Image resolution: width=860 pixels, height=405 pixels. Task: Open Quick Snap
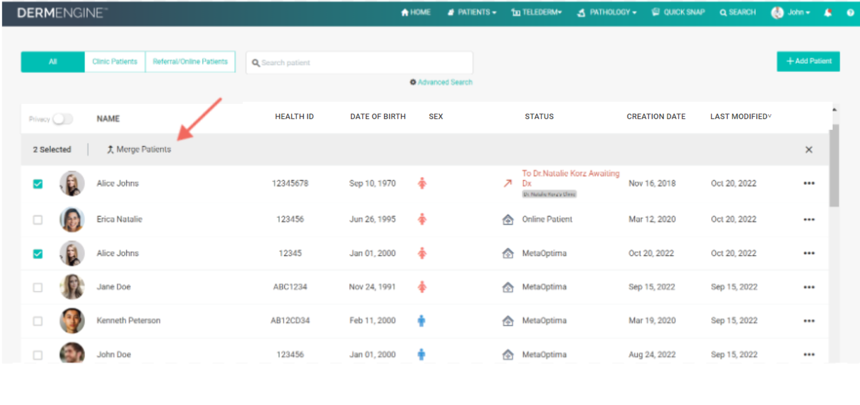678,12
